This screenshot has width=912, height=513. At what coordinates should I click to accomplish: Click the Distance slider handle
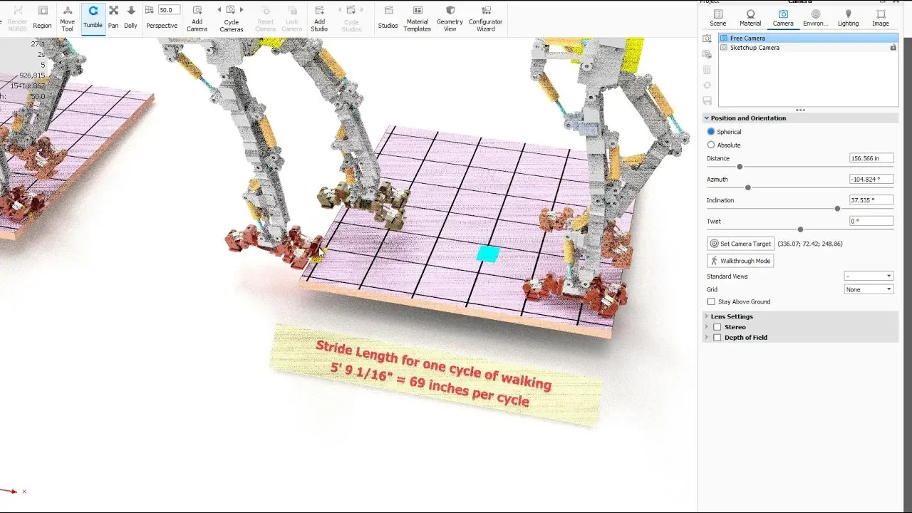pos(740,167)
